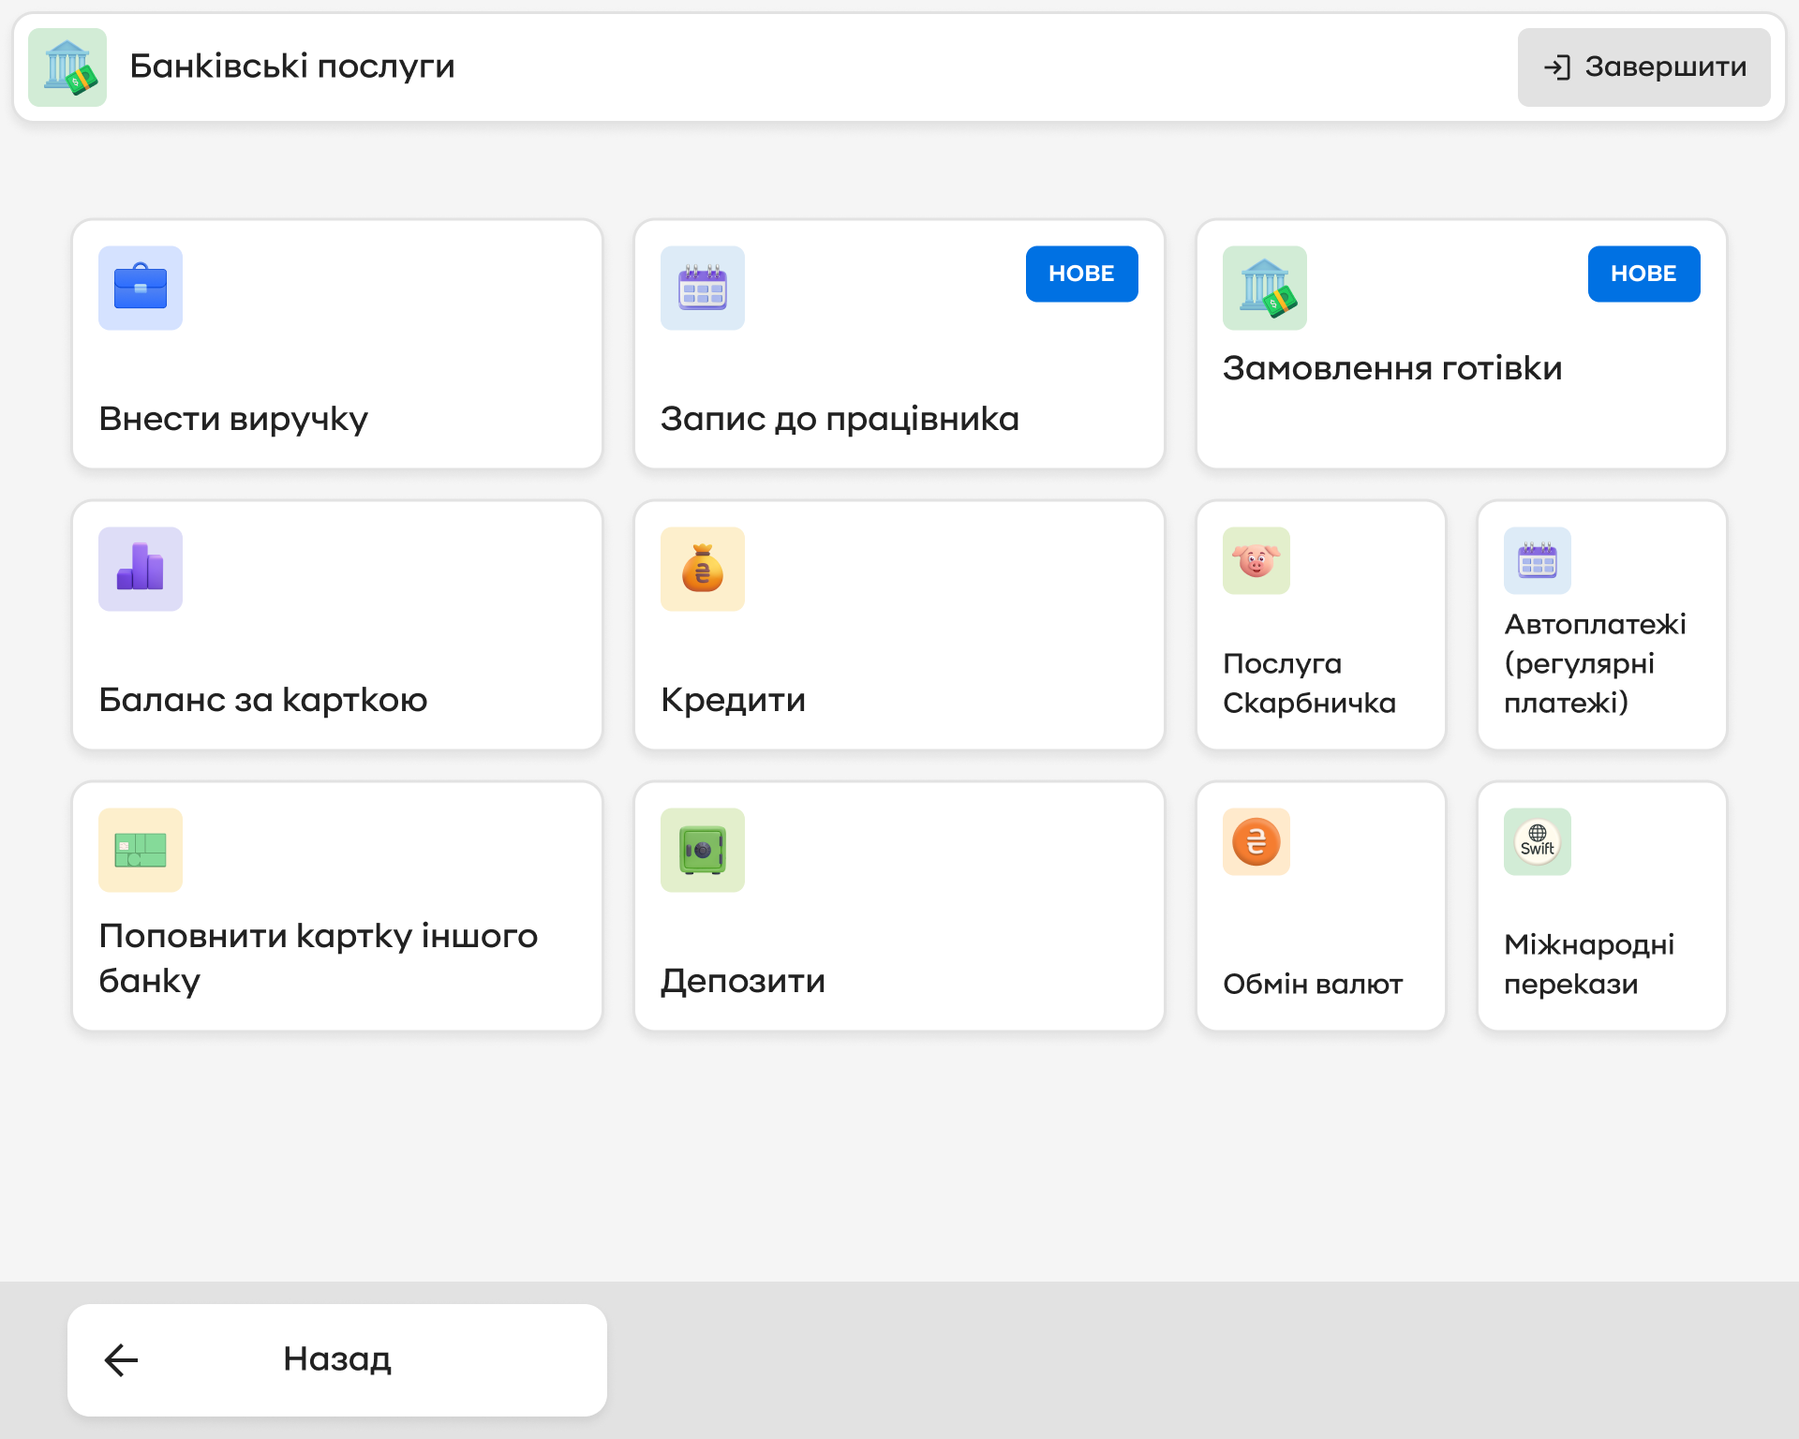Tap the bank icon on Замовлення готівки
The width and height of the screenshot is (1799, 1439).
tap(1265, 288)
